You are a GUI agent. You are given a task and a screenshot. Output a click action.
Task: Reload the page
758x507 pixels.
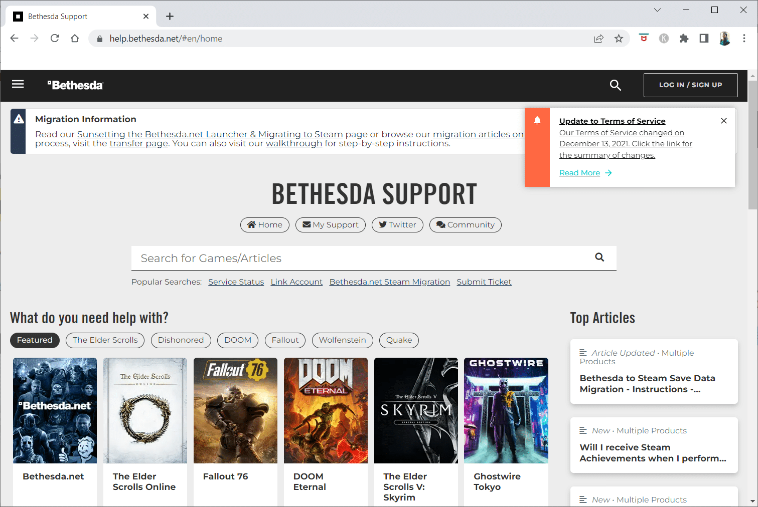[55, 39]
